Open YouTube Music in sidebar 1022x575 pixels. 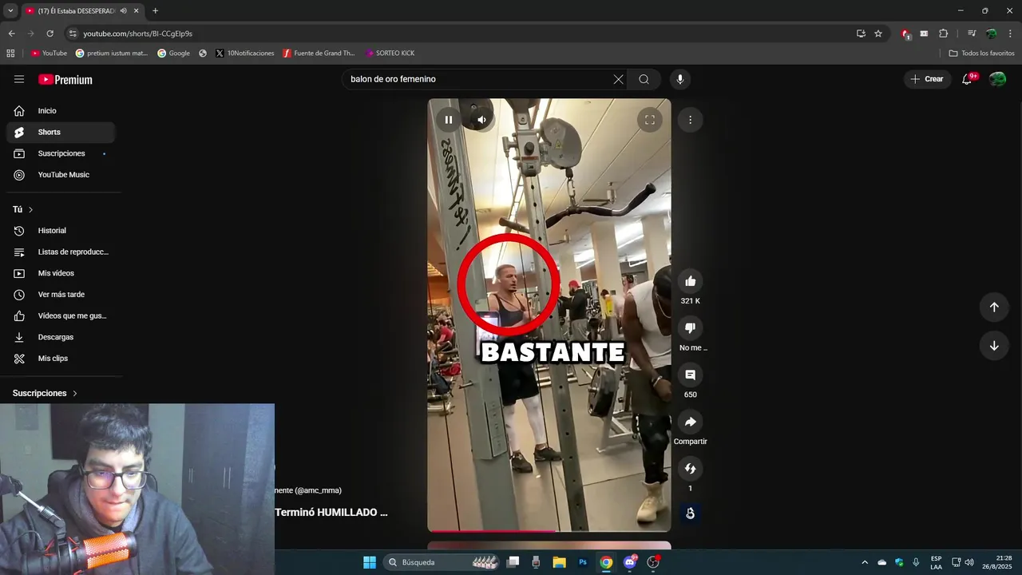tap(61, 175)
